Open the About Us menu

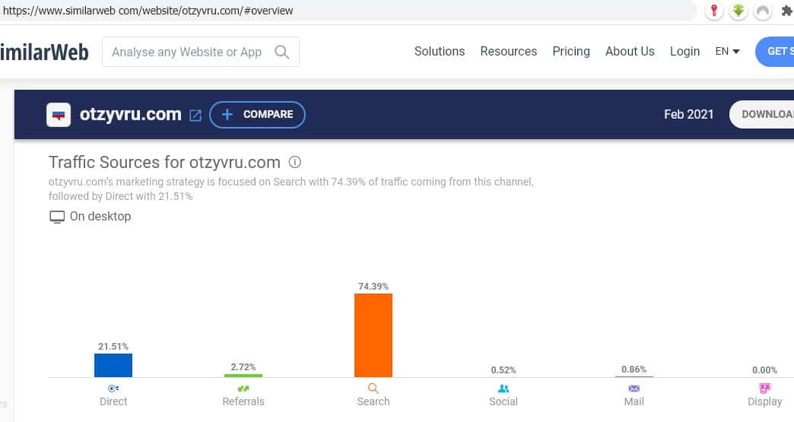630,51
